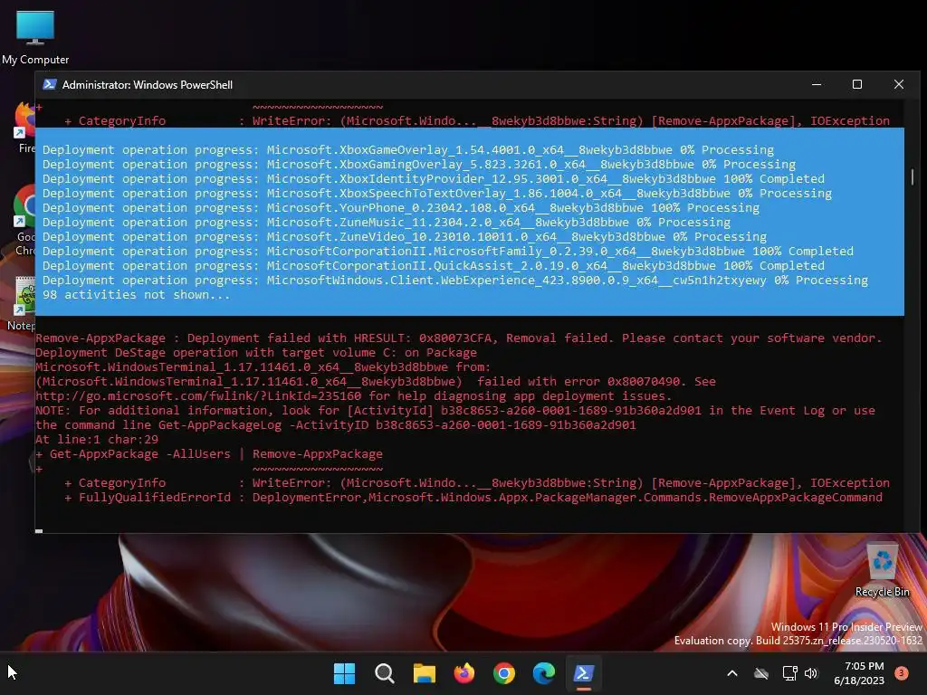The image size is (927, 695).
Task: Open Microsoft Edge from the taskbar
Action: click(543, 673)
